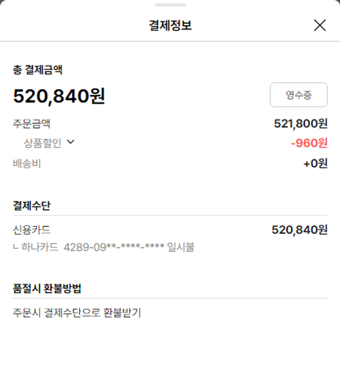Expand the 상품할인 chevron arrow
The image size is (340, 367).
tap(70, 142)
